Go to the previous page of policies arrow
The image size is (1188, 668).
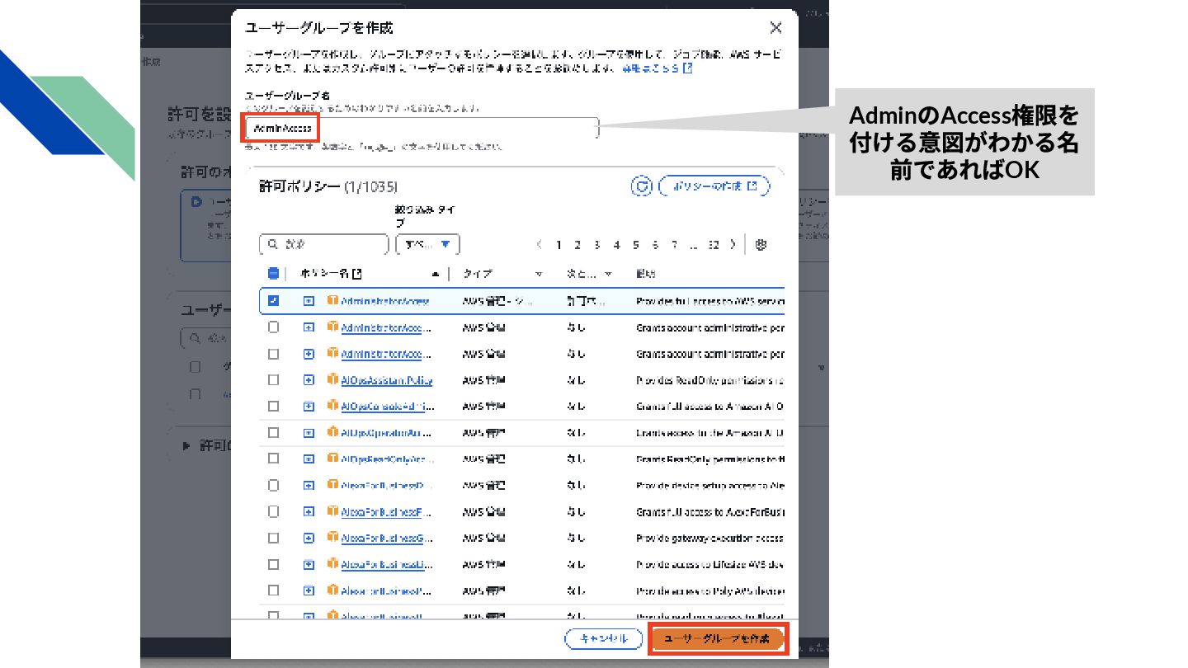point(540,245)
